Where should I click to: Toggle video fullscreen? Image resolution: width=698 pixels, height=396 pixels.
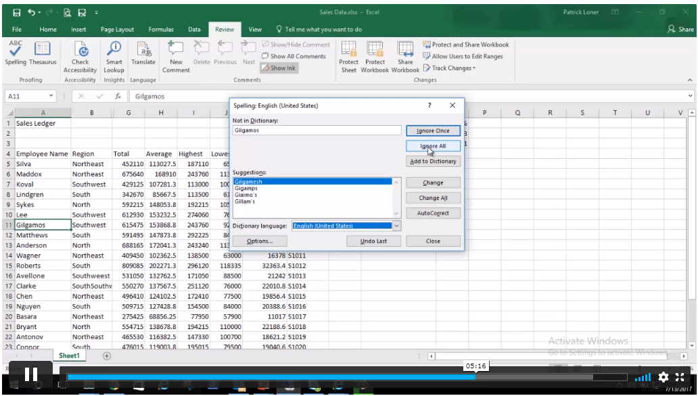(x=680, y=377)
